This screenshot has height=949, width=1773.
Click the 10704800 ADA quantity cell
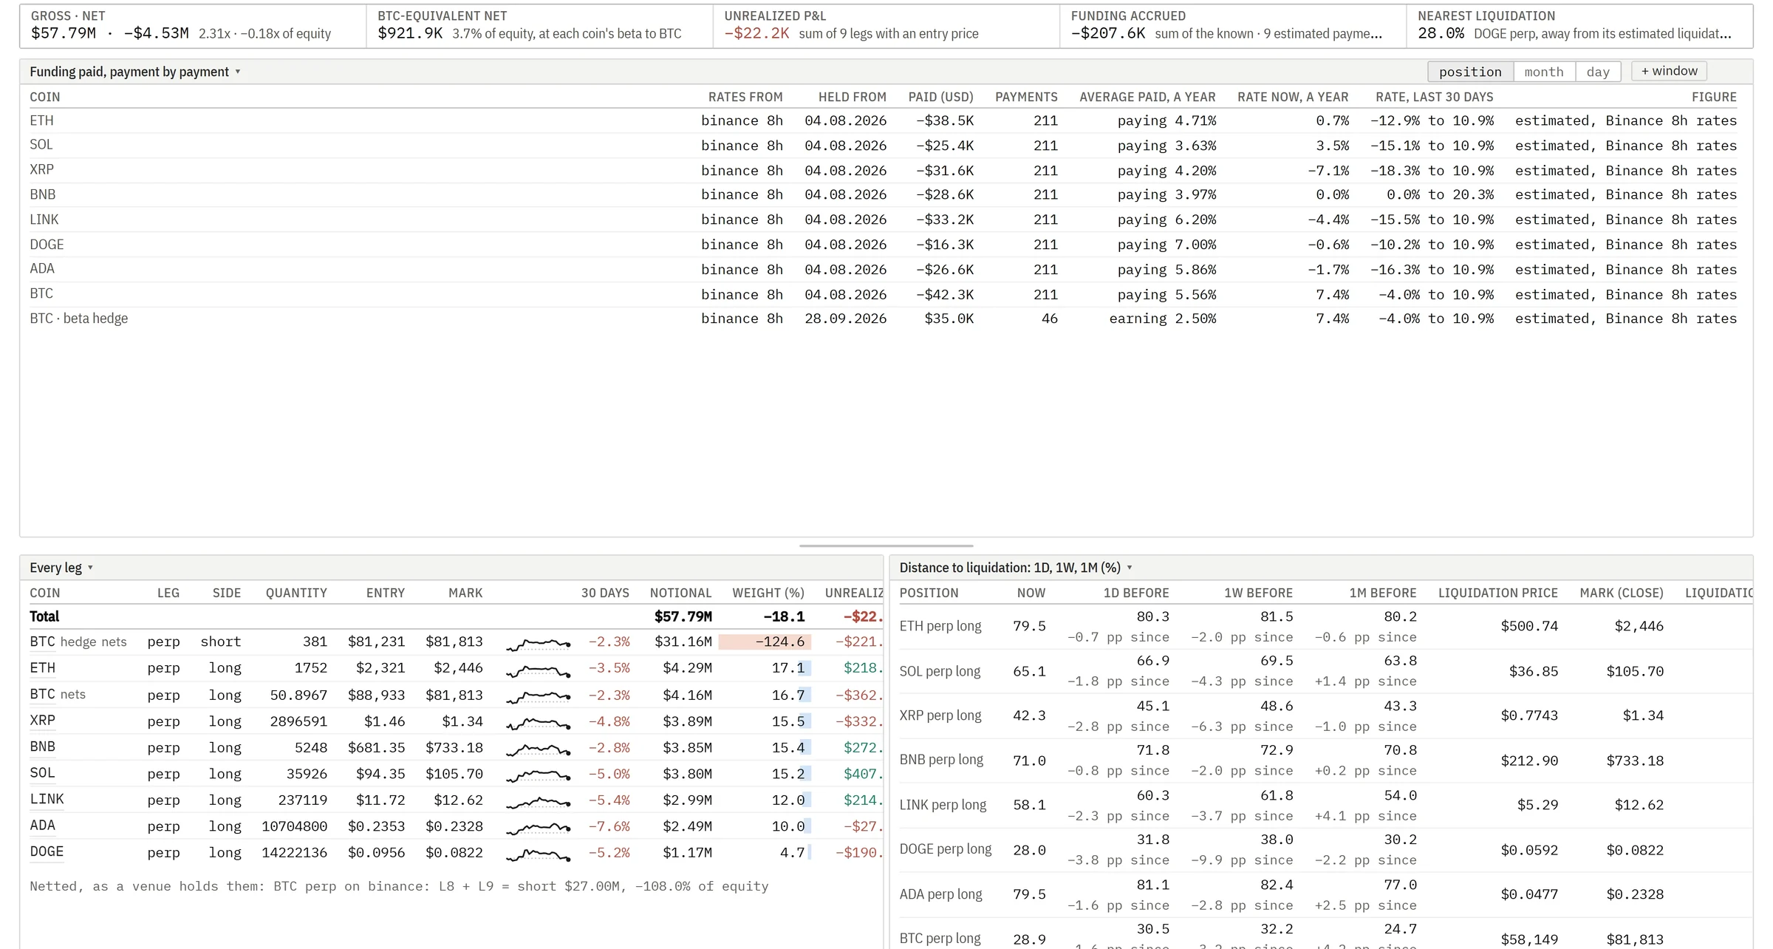(294, 826)
